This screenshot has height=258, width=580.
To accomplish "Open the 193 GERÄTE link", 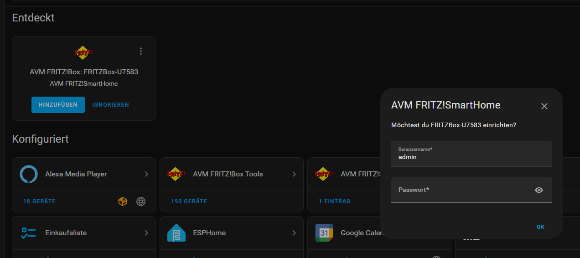I will point(189,201).
